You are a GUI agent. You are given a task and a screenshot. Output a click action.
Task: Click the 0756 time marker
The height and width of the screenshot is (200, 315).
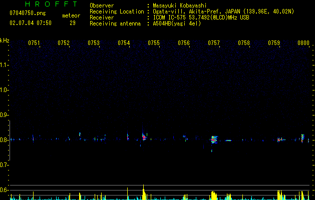[184, 43]
